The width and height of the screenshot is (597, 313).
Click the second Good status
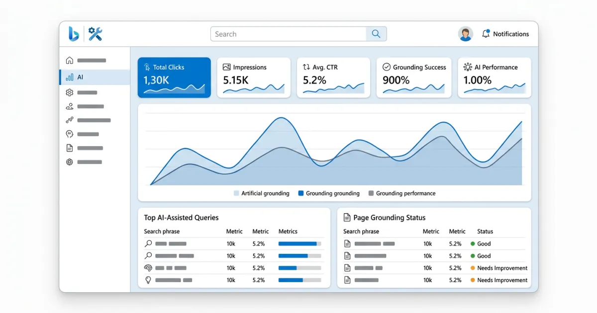pyautogui.click(x=481, y=256)
